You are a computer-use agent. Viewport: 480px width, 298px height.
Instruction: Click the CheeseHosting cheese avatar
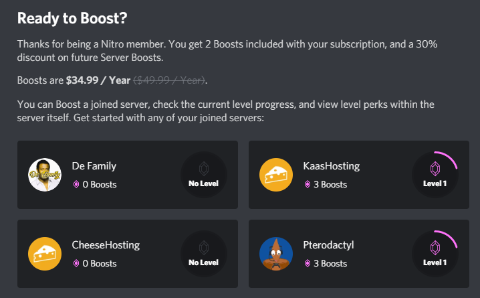[x=45, y=254]
